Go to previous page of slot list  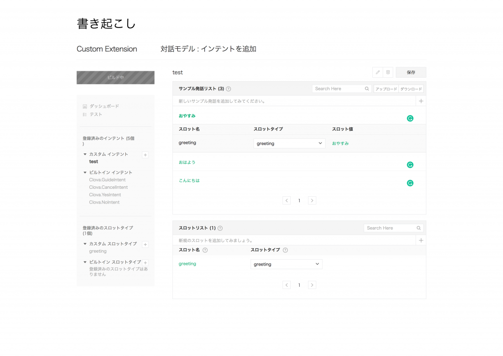tap(286, 285)
